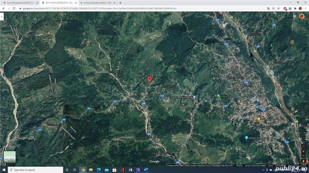309x173 pixels.
Task: Zoom out with the minus button
Action: (x=304, y=156)
